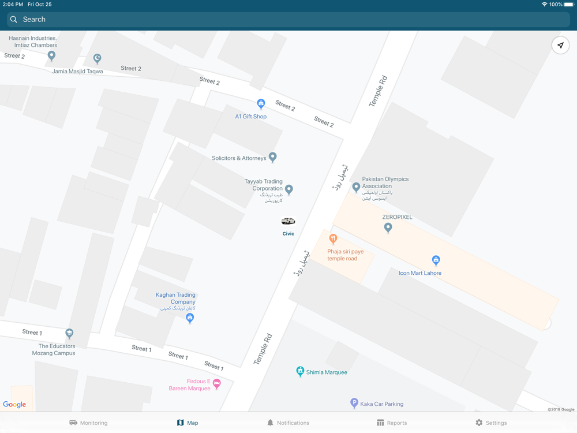577x433 pixels.
Task: Click the Wi-Fi icon in status bar
Action: click(544, 5)
